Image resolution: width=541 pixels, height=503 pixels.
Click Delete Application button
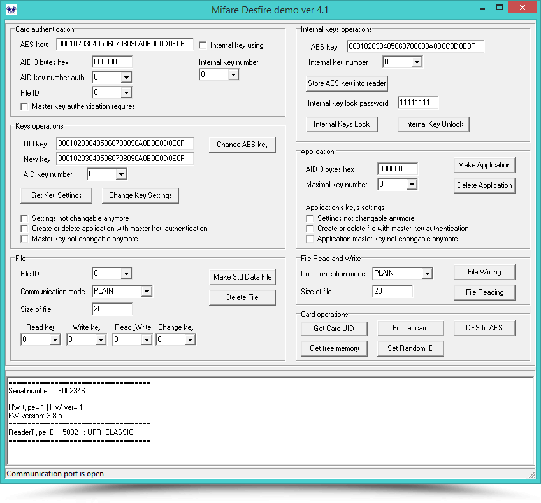(484, 185)
